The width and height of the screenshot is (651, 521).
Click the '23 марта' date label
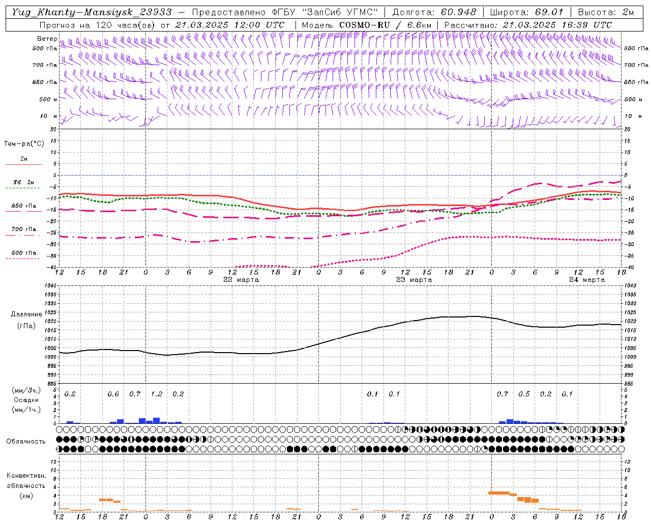[414, 280]
